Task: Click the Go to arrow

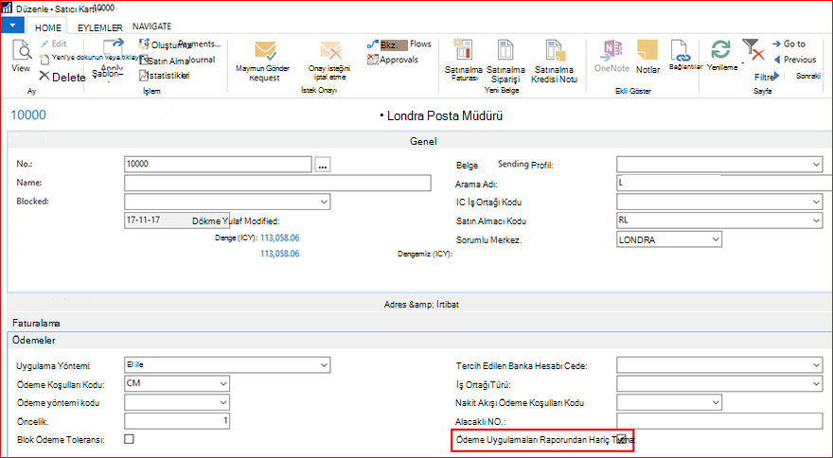Action: point(776,44)
